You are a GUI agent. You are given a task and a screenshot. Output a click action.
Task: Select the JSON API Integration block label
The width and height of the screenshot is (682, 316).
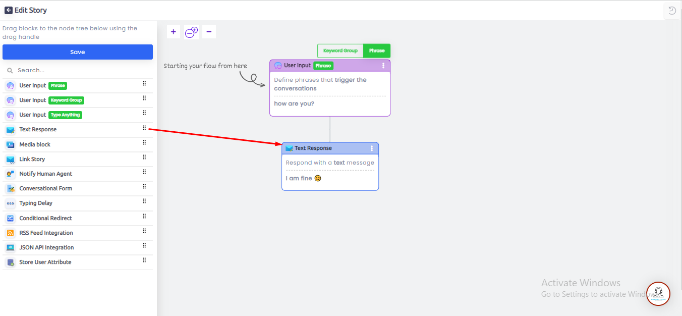coord(47,247)
